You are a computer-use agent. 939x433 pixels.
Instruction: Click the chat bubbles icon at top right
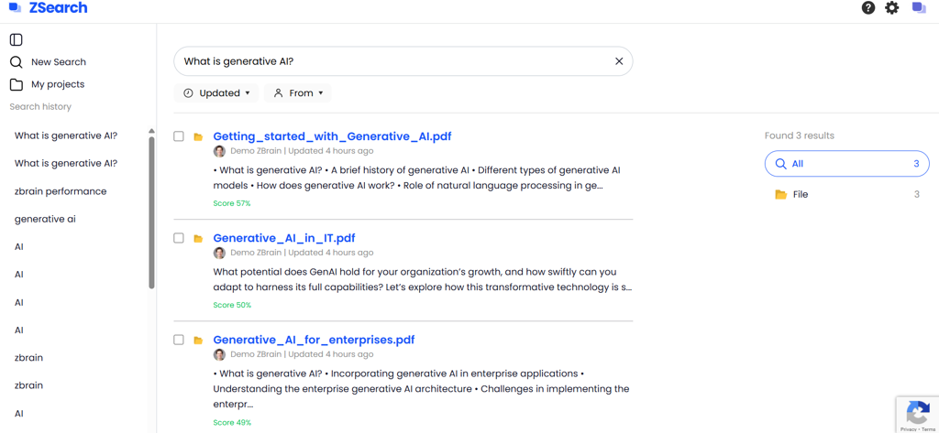click(919, 8)
